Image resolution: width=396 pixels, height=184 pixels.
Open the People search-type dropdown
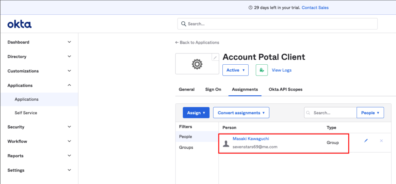[370, 113]
